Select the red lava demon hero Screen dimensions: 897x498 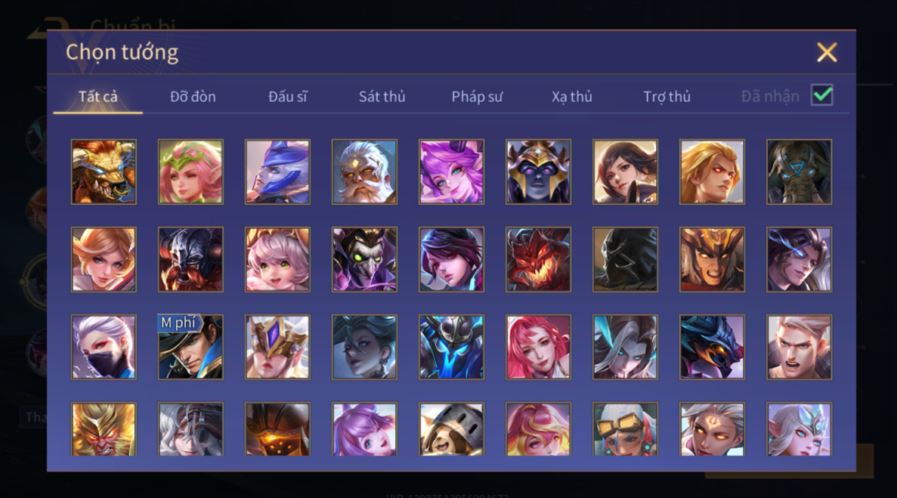538,259
